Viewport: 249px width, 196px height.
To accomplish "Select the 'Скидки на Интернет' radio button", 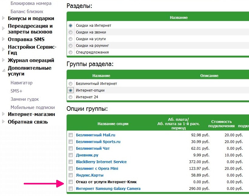I will click(x=71, y=26).
